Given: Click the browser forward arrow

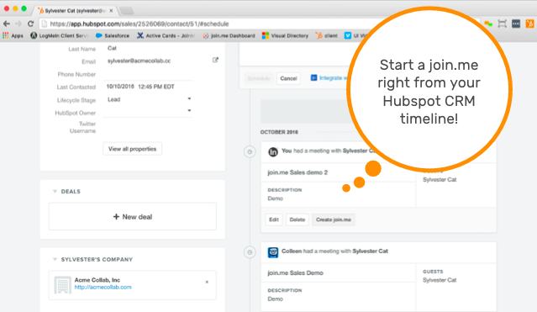Looking at the screenshot, I should pyautogui.click(x=18, y=24).
